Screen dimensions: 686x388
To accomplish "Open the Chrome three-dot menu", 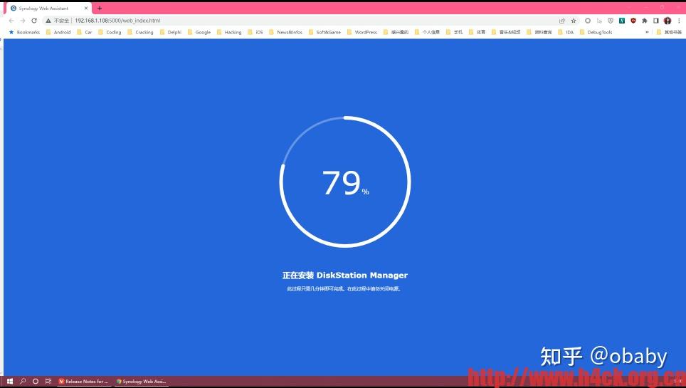I will 679,21.
